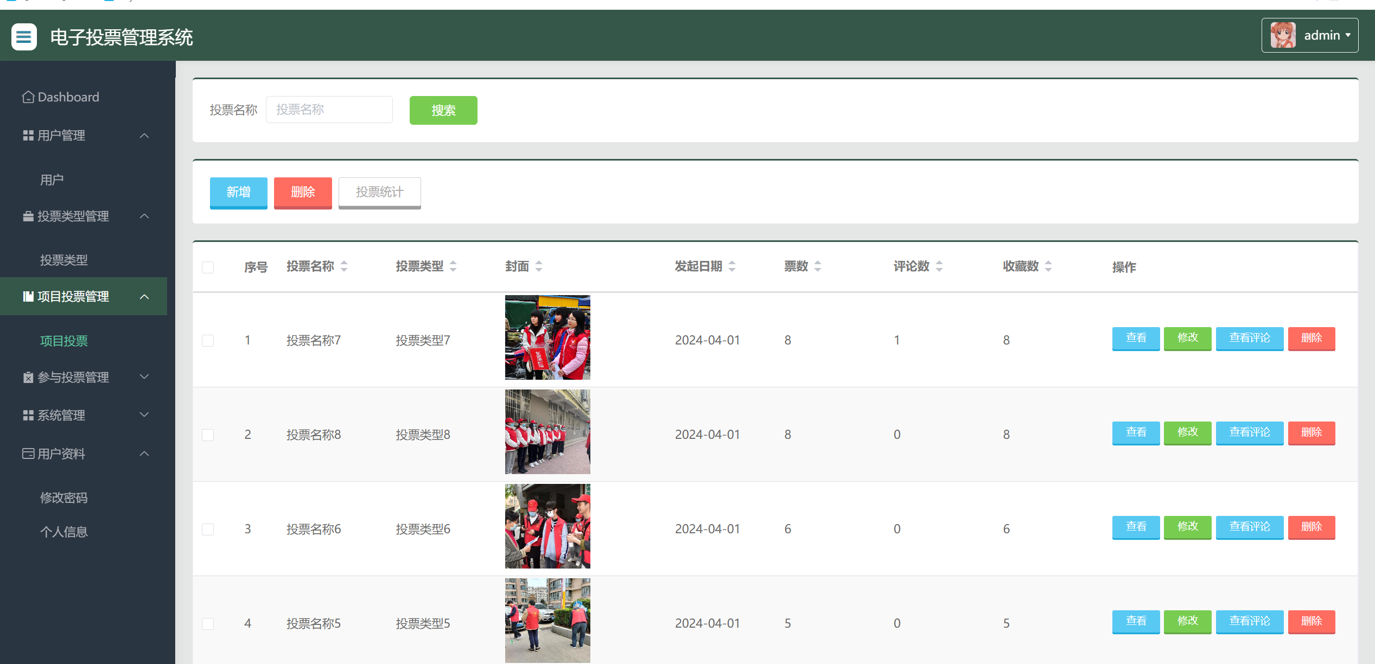The image size is (1375, 664).
Task: Click the hamburger menu icon in header
Action: [x=24, y=37]
